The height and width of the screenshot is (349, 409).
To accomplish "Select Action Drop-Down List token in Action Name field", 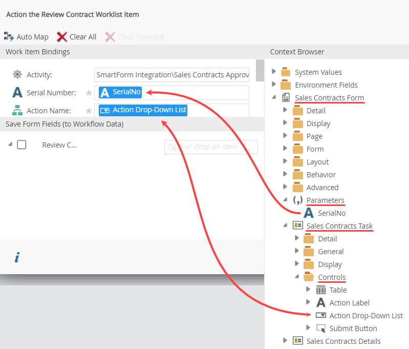I will point(143,110).
